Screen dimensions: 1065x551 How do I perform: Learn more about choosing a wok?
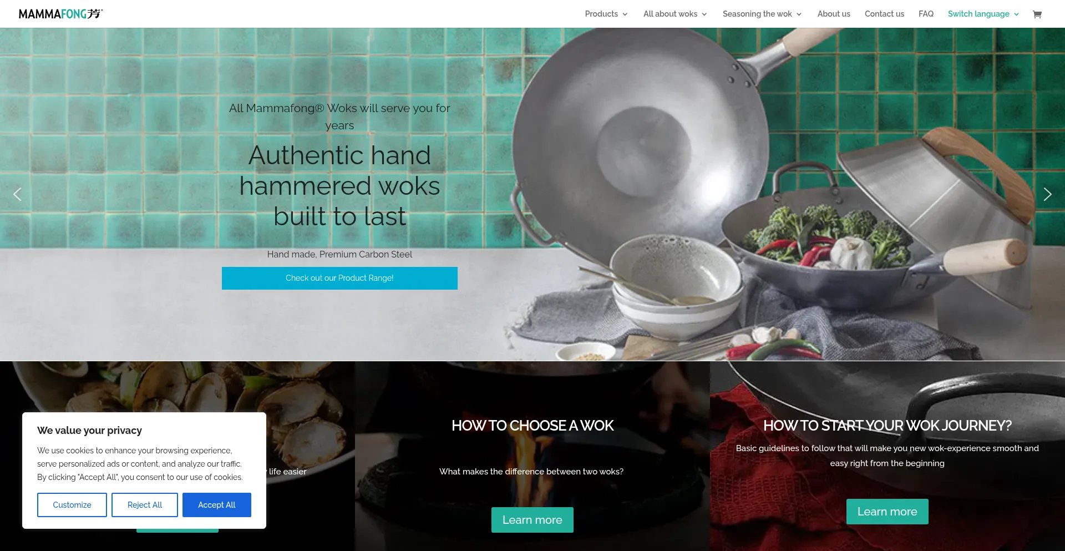click(532, 520)
